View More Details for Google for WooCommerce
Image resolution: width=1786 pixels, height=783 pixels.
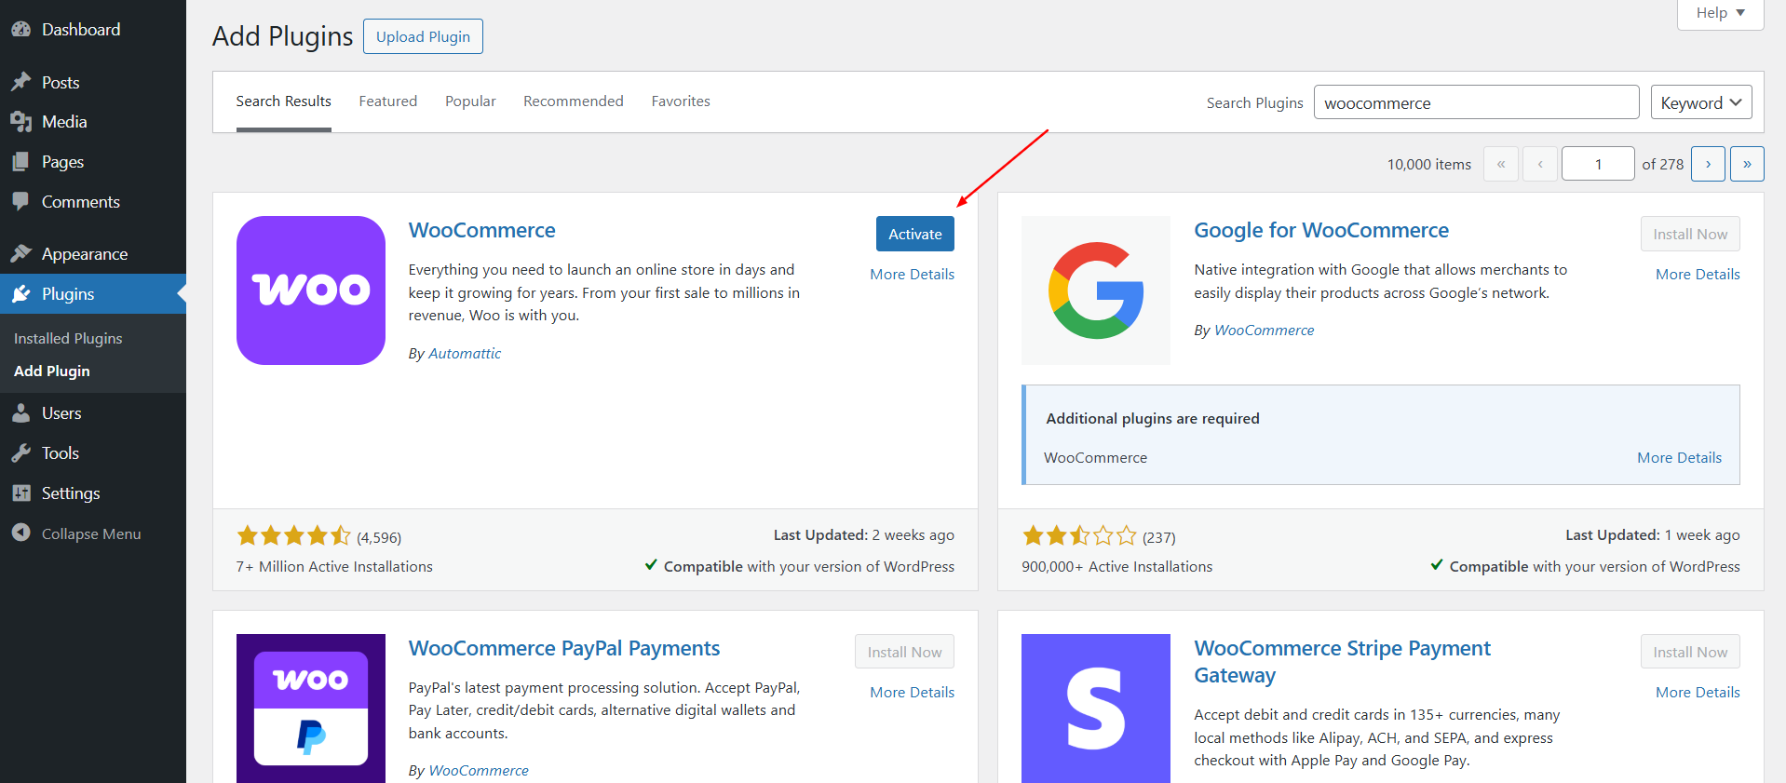1698,275
